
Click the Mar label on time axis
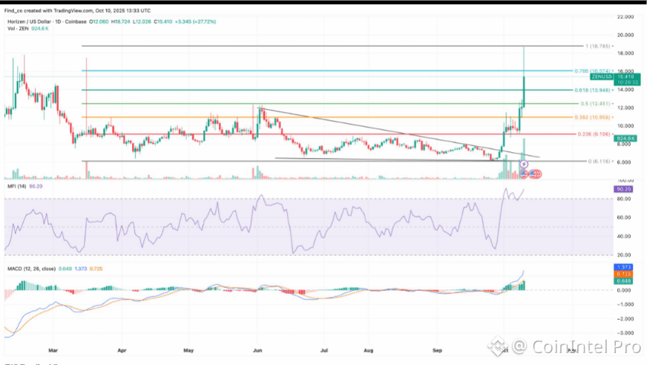(53, 351)
